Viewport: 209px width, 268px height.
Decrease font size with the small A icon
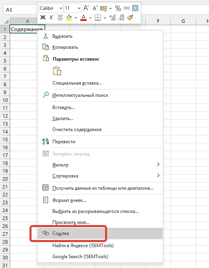(x=95, y=8)
